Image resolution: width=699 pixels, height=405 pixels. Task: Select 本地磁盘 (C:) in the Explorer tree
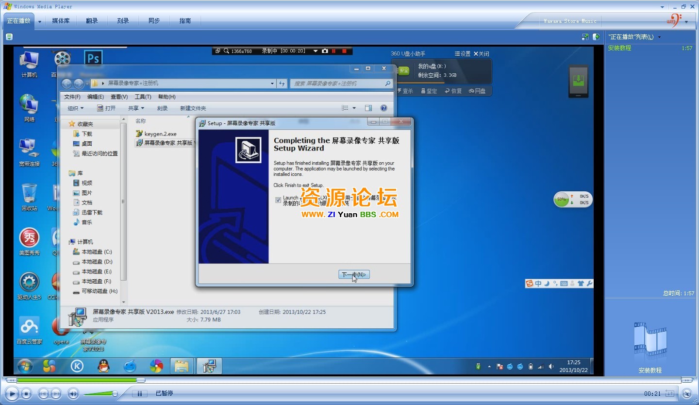[x=92, y=252]
